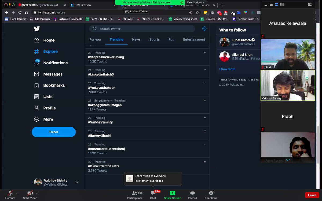Viewport: 322px width, 201px height.
Task: Click green Share Screen button
Action: click(x=173, y=195)
